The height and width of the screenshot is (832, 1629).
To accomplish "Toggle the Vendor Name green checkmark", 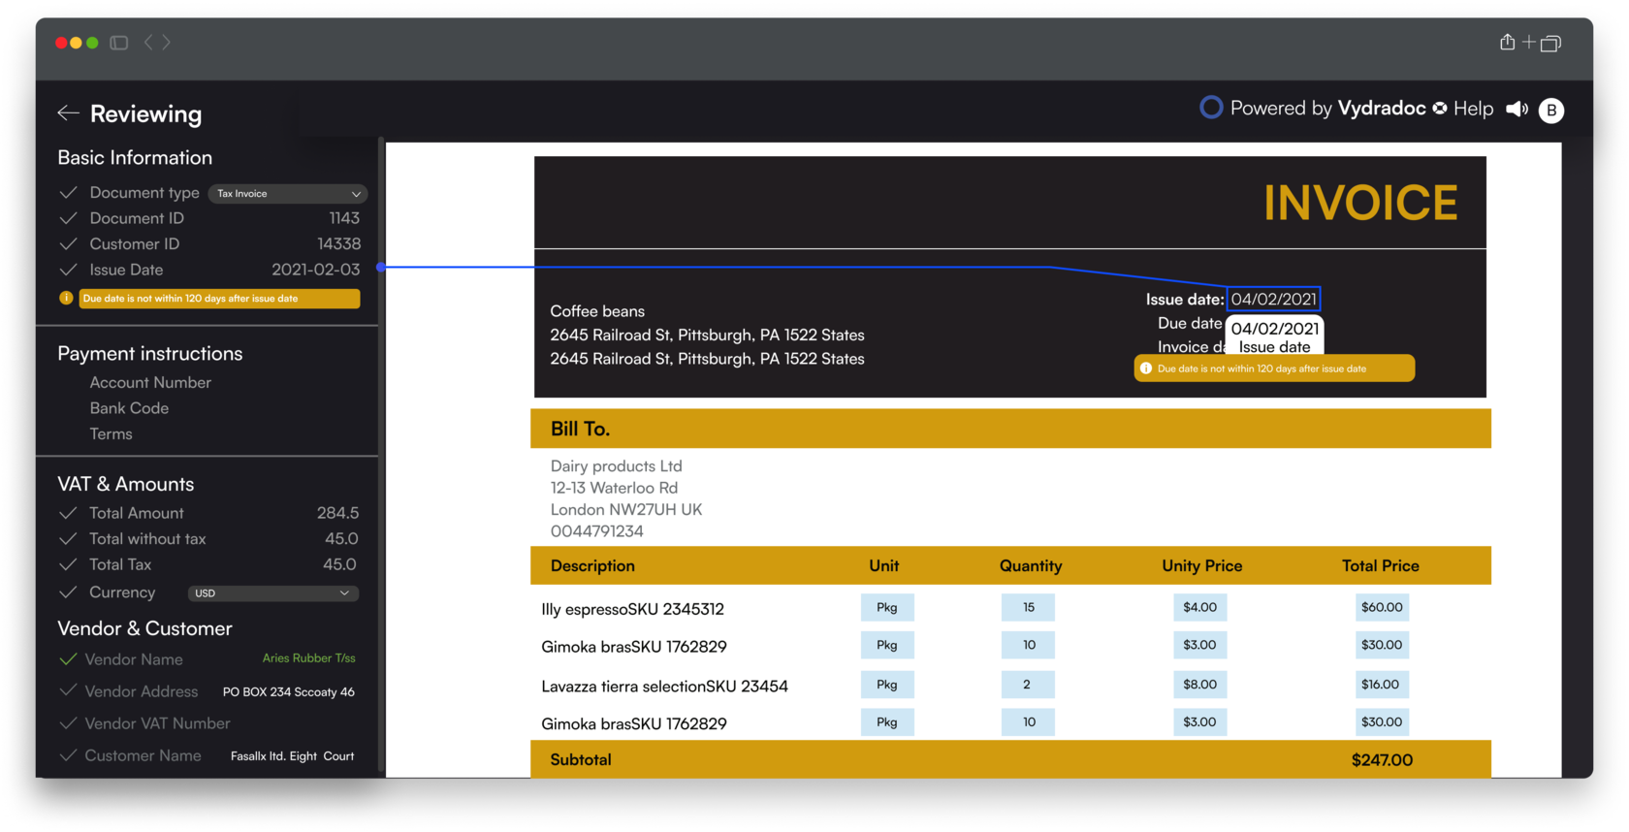I will pyautogui.click(x=68, y=659).
